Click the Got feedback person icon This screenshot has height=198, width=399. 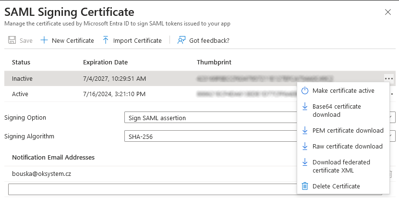(181, 40)
